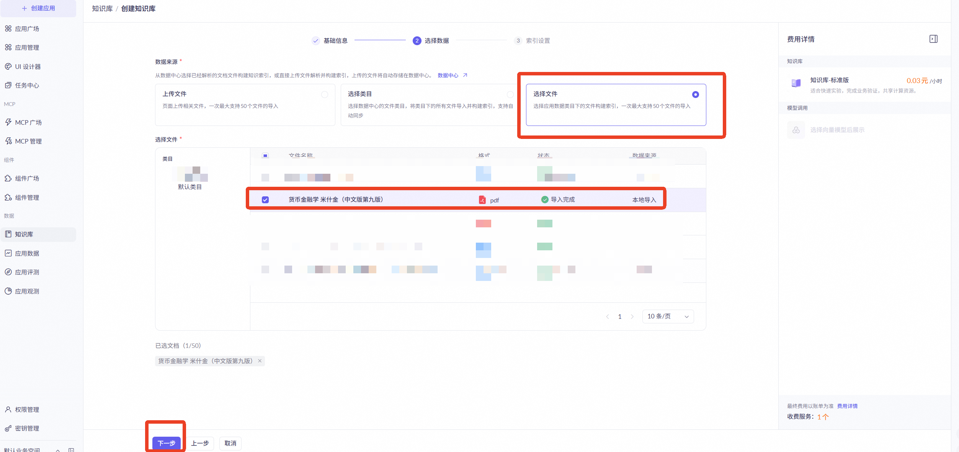Open 组件广场 in the sidebar
Image resolution: width=959 pixels, height=452 pixels.
(27, 178)
